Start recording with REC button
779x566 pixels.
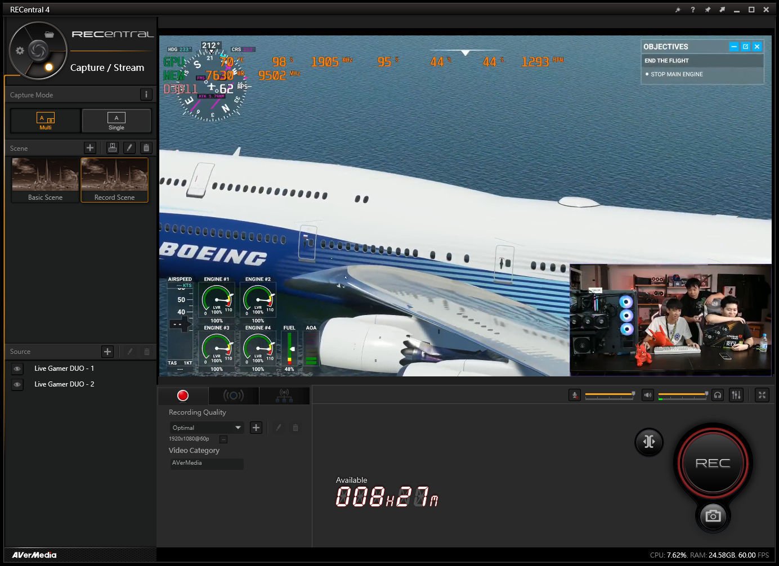pyautogui.click(x=713, y=463)
